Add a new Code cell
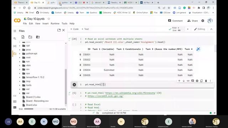 pos(74,29)
